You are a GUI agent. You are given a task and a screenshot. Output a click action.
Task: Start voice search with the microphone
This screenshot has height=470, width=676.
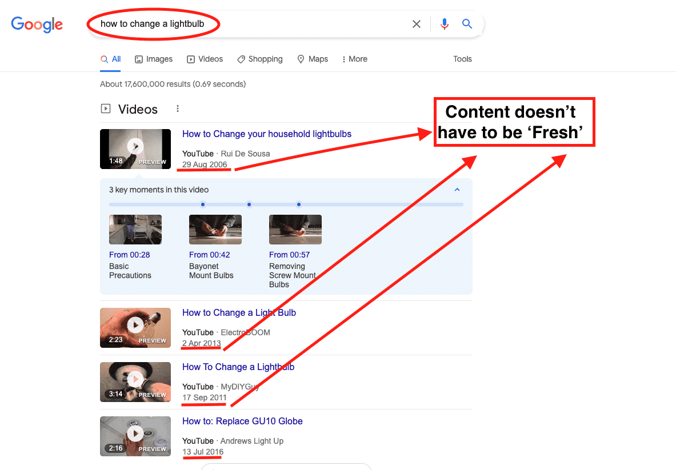point(444,24)
